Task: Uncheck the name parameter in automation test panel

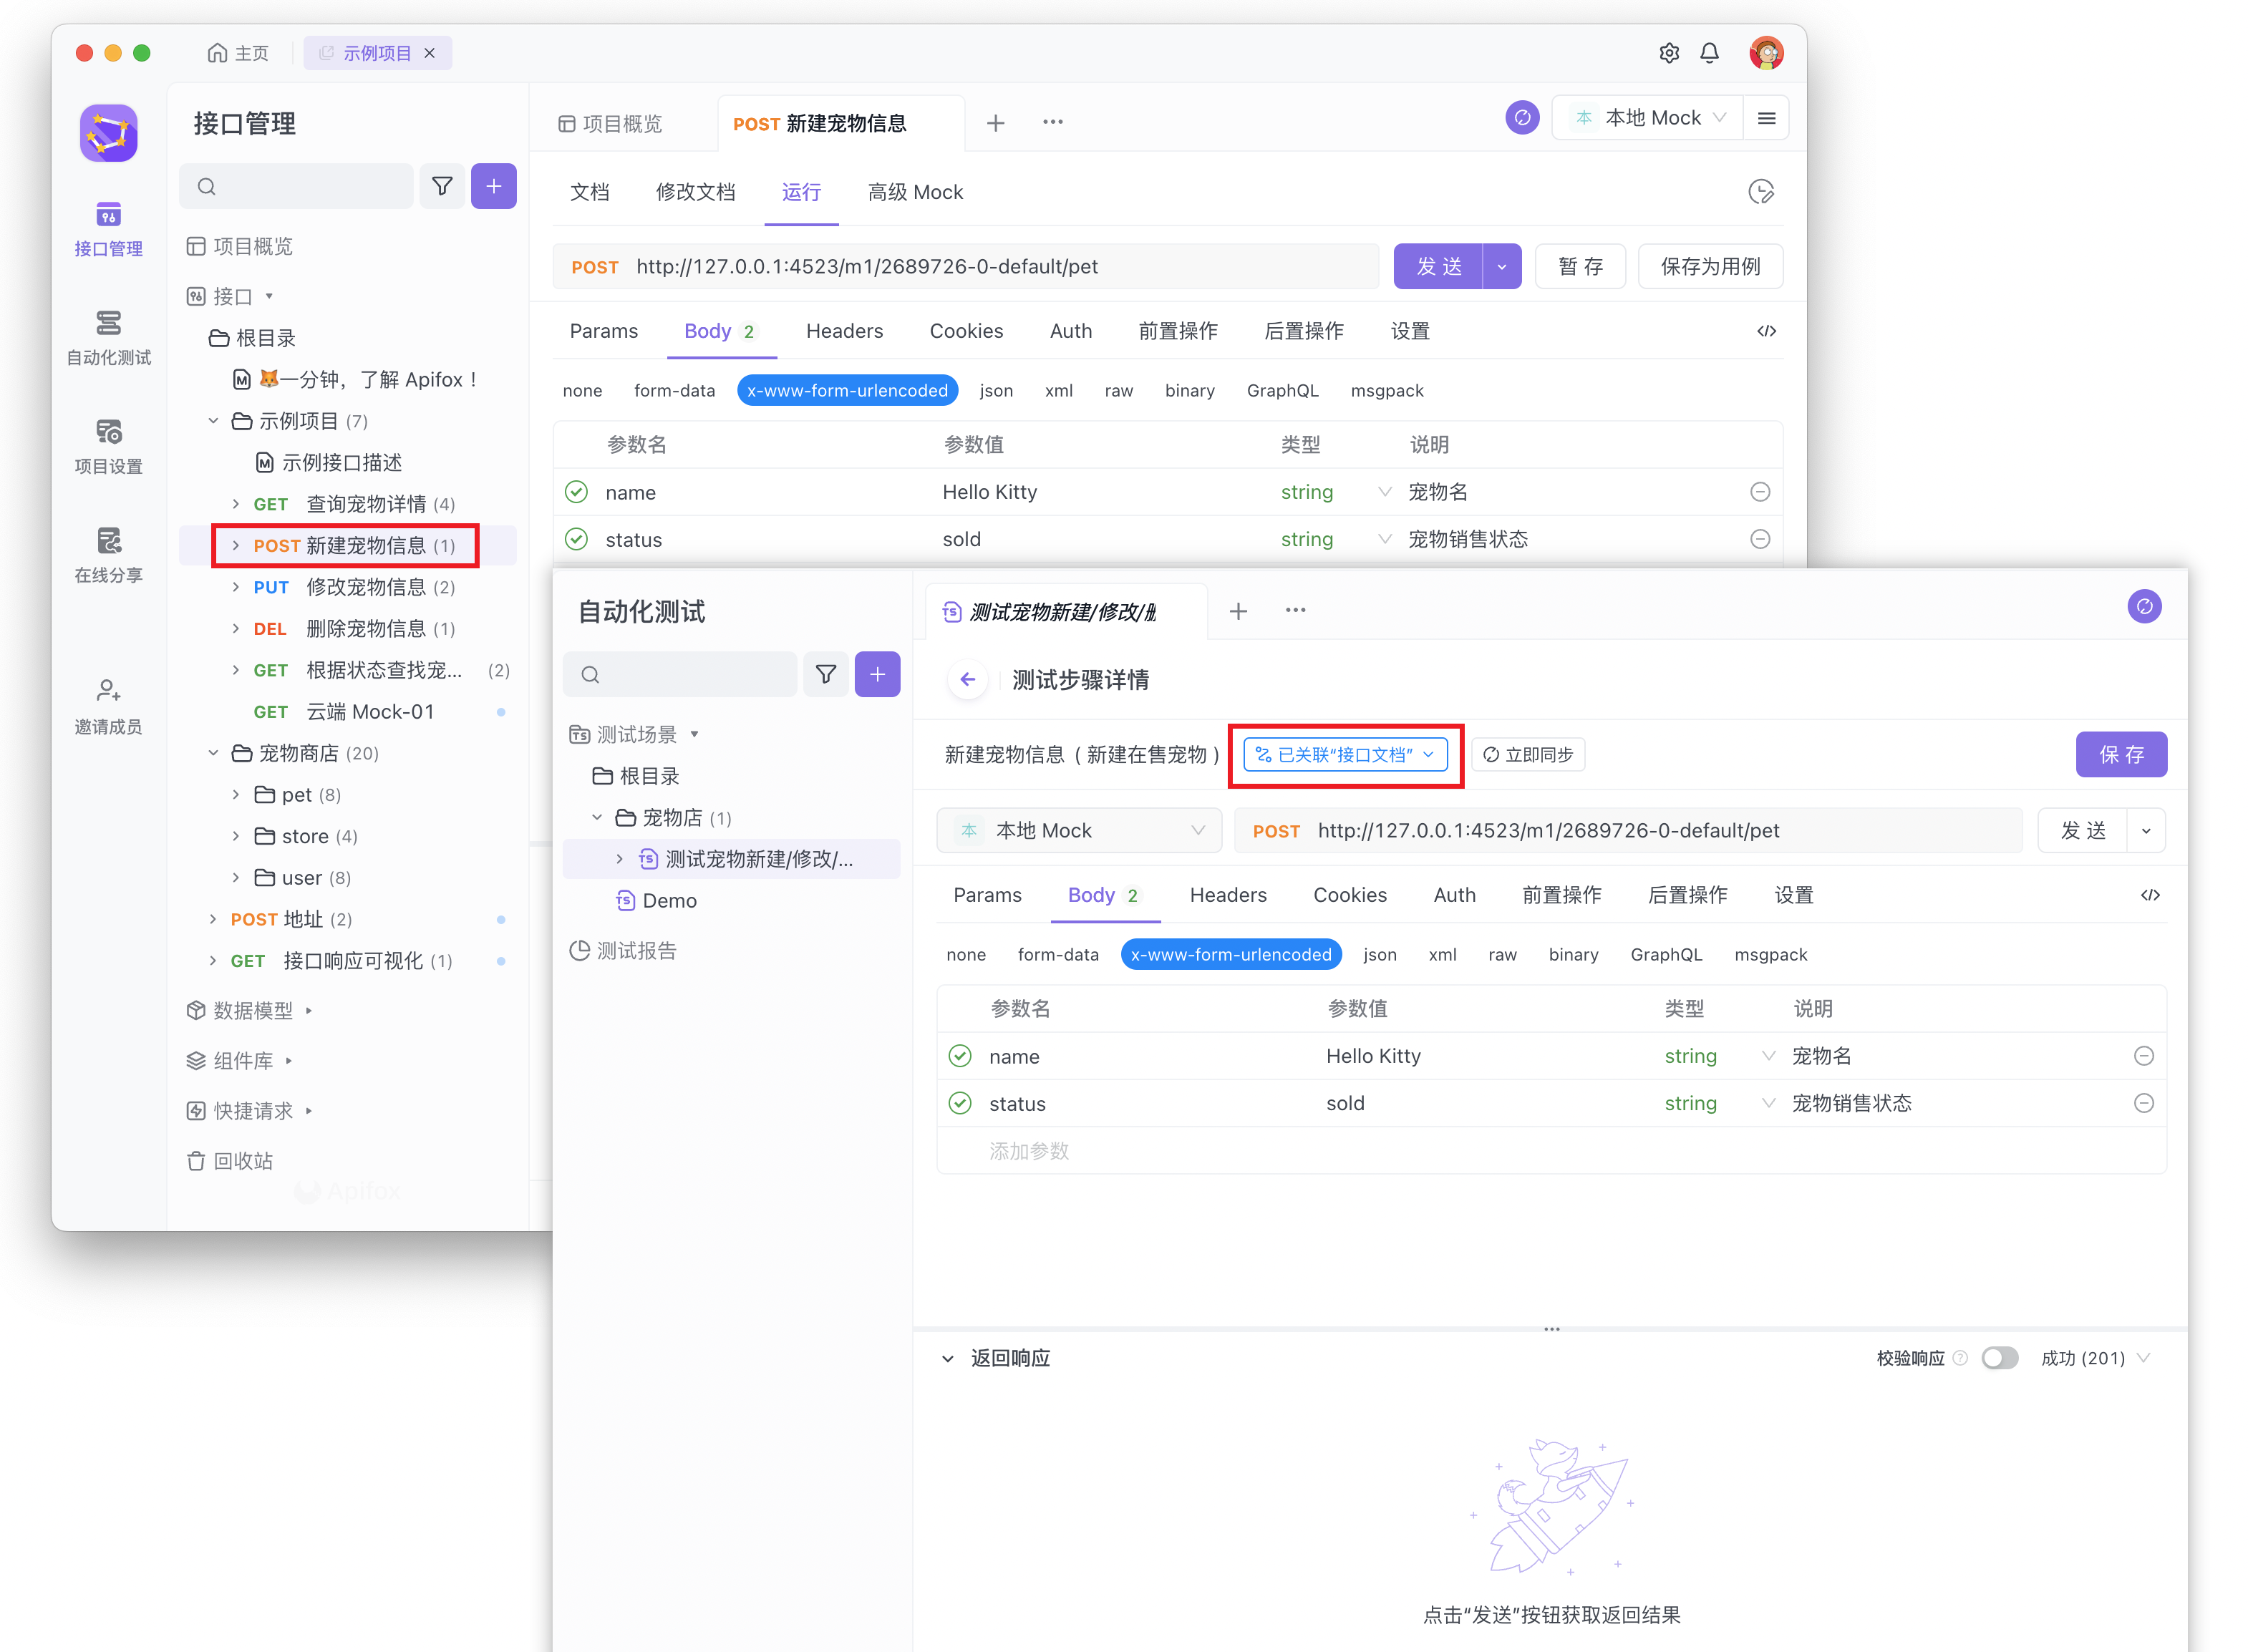Action: coord(960,1056)
